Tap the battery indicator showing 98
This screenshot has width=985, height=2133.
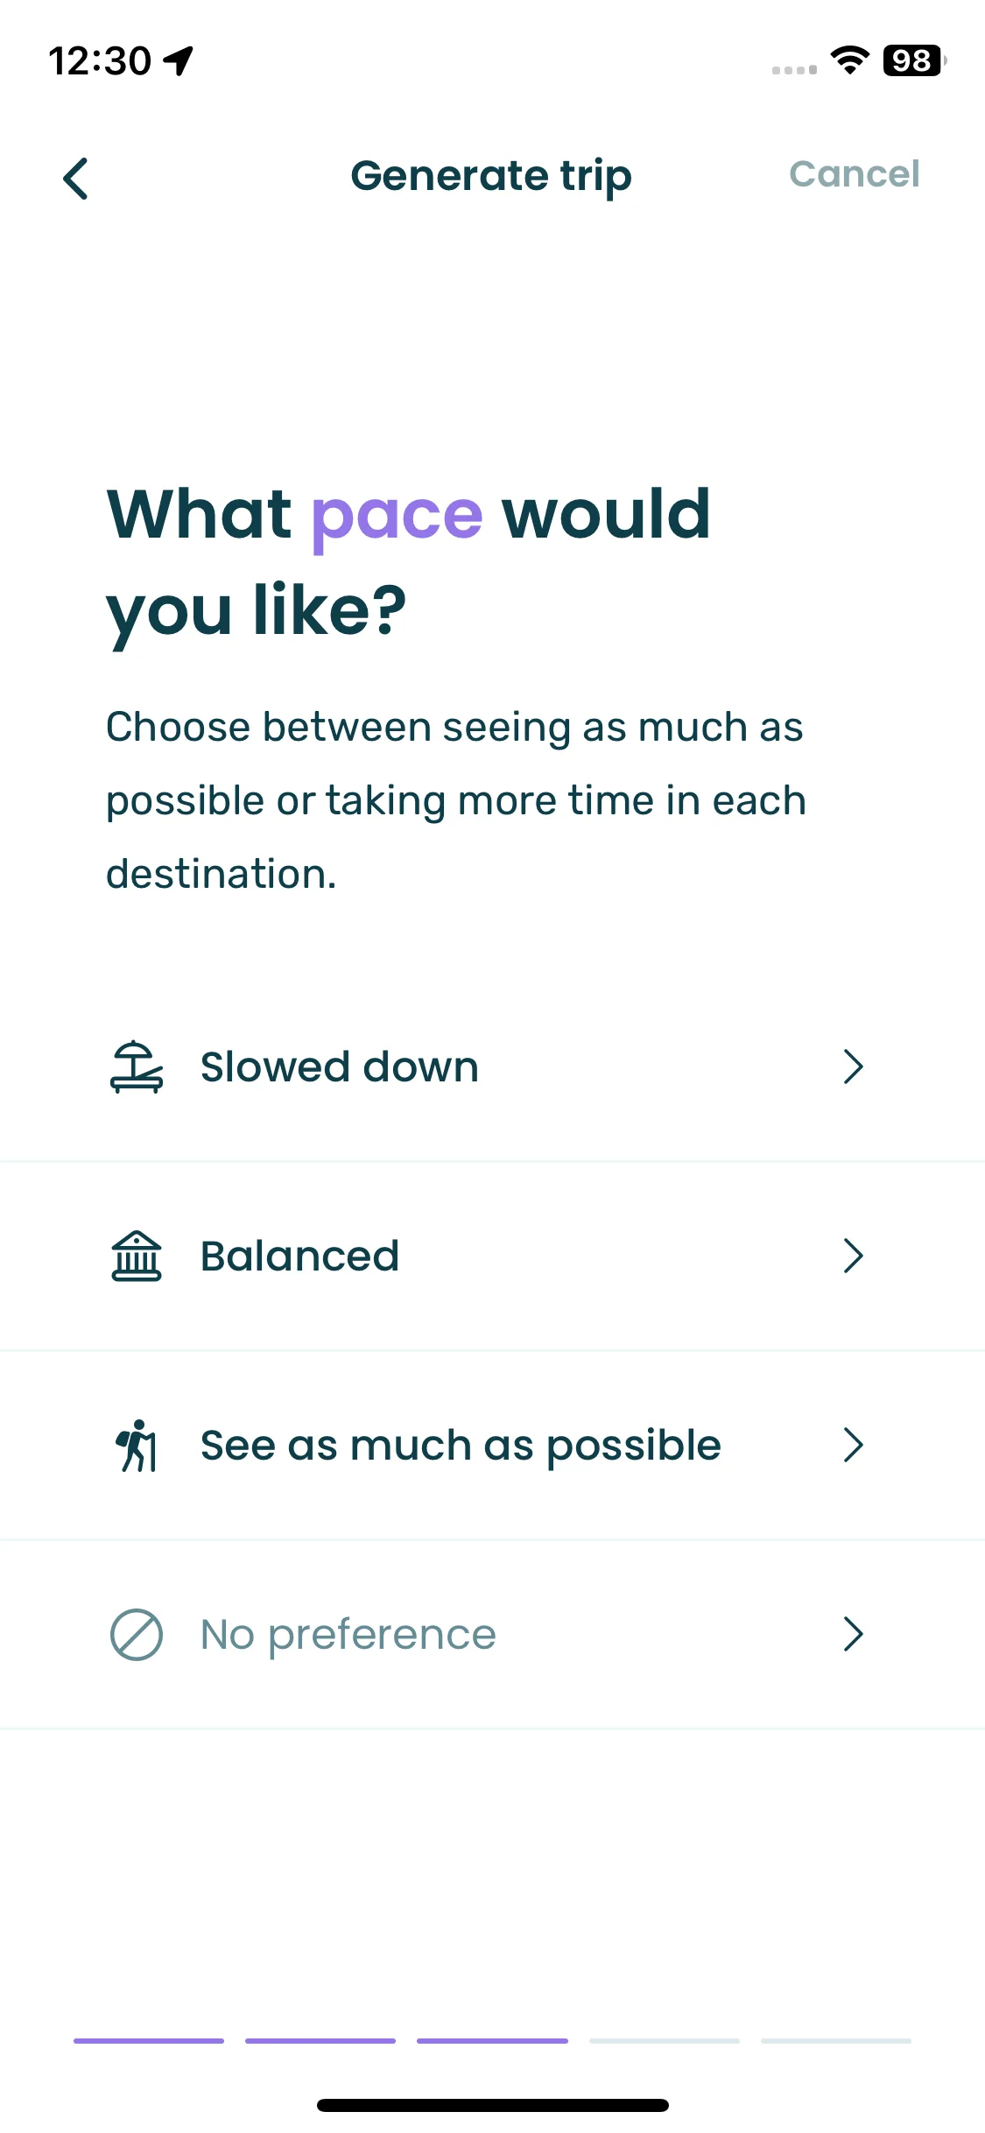coord(914,60)
